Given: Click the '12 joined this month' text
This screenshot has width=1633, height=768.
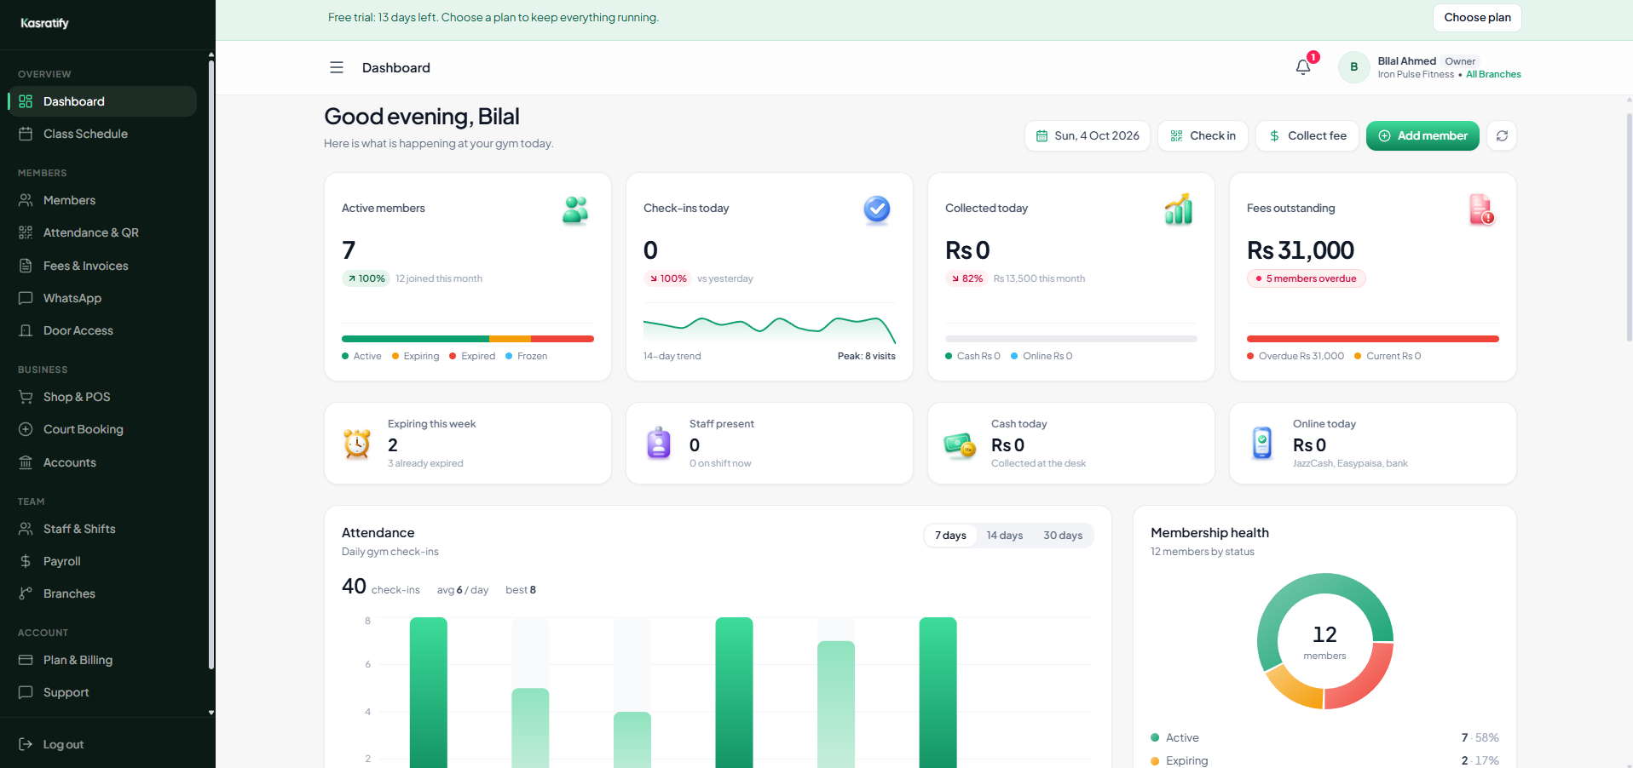Looking at the screenshot, I should click(439, 278).
